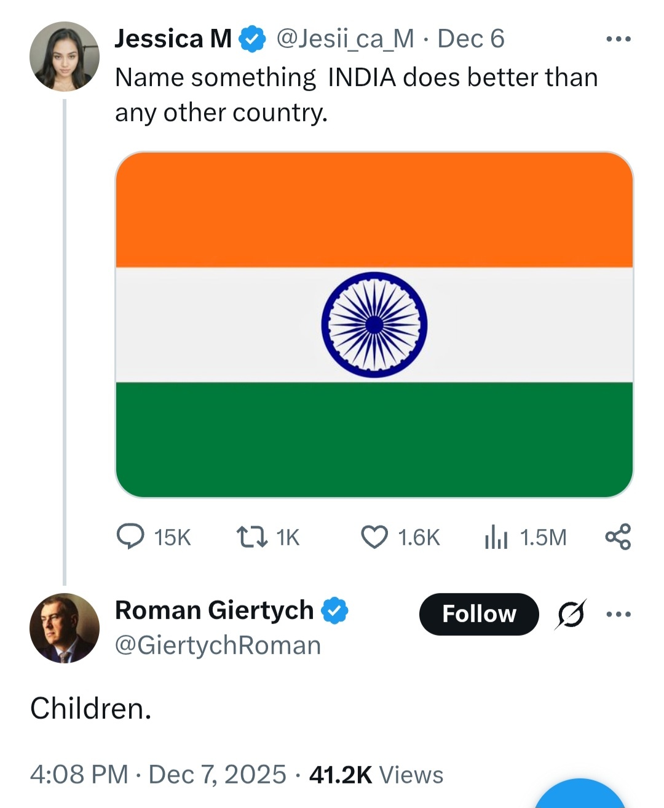
Task: Share Jessica M's tweet
Action: 618,537
